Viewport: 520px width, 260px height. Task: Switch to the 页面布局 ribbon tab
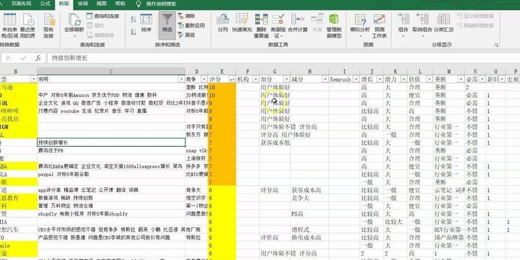pos(21,4)
